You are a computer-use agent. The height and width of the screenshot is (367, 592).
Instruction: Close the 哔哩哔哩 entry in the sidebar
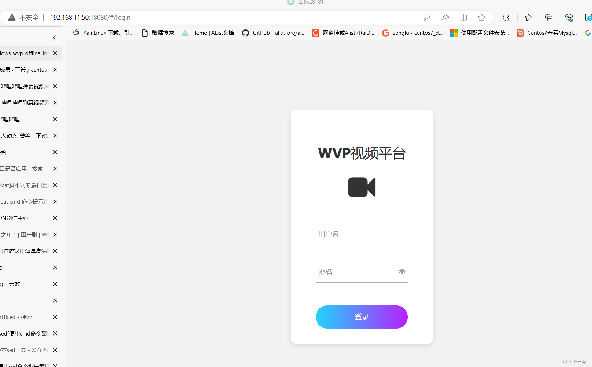(55, 119)
